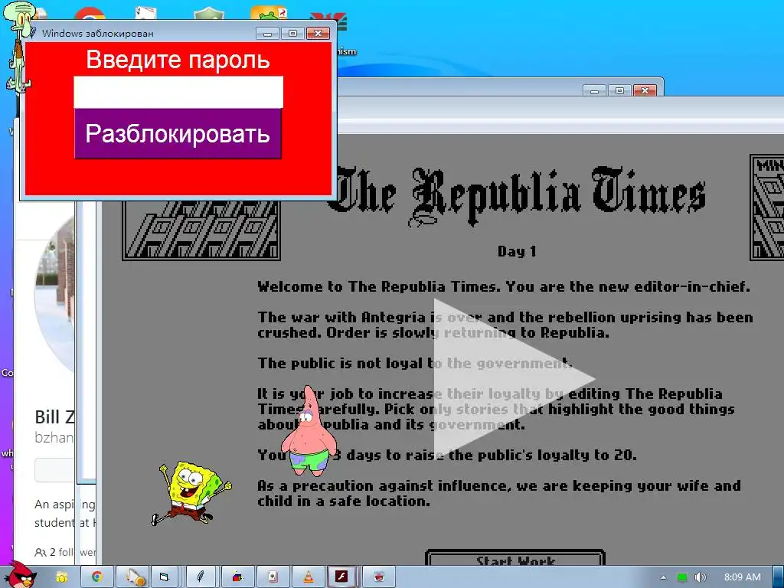Click the Bill Z profile name in the browser
Image resolution: width=784 pixels, height=588 pixels.
[x=55, y=416]
